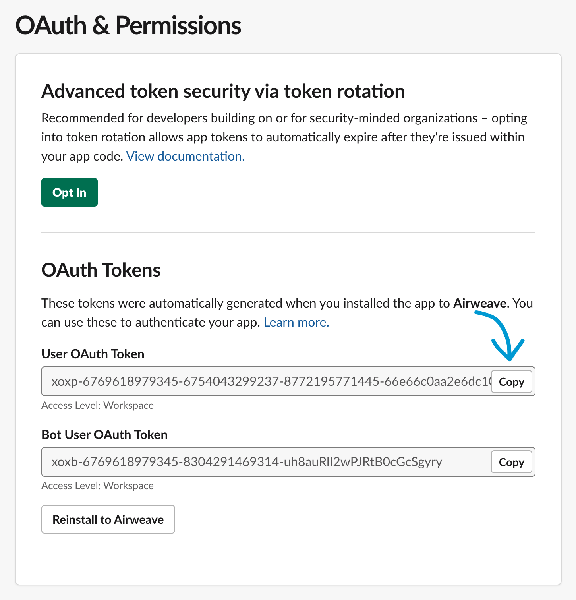Open the "Learn more" link
576x600 pixels.
296,322
